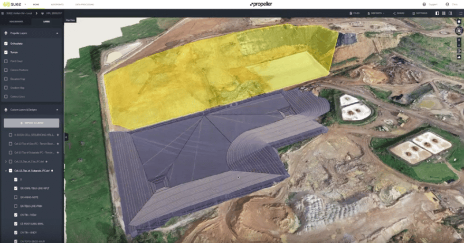Collapse the sidebar using the edge handle
This screenshot has height=243, width=464.
pyautogui.click(x=66, y=137)
